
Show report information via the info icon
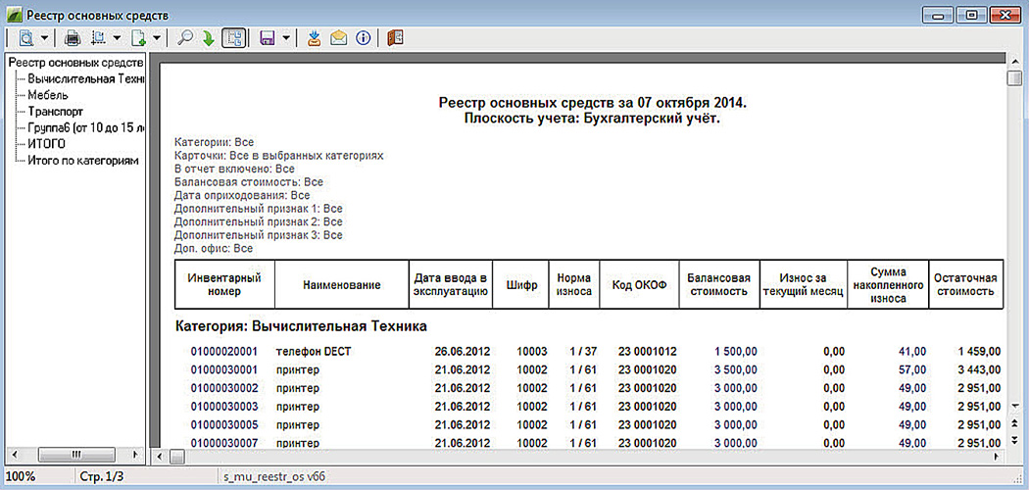pyautogui.click(x=364, y=38)
